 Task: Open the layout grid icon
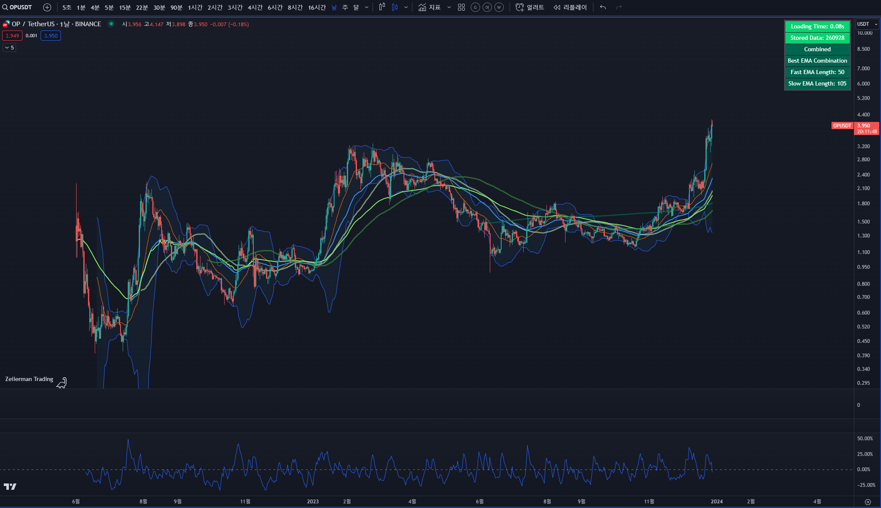(x=461, y=7)
